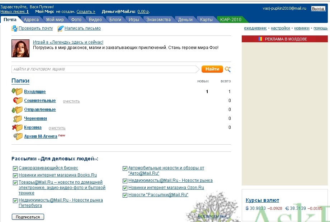The height and width of the screenshot is (222, 330).
Task: Toggle Товары@Mail.Ru subscription checkbox
Action: click(x=15, y=183)
